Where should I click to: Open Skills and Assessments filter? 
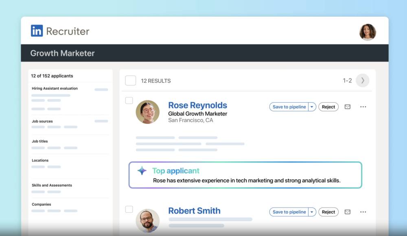pos(52,185)
